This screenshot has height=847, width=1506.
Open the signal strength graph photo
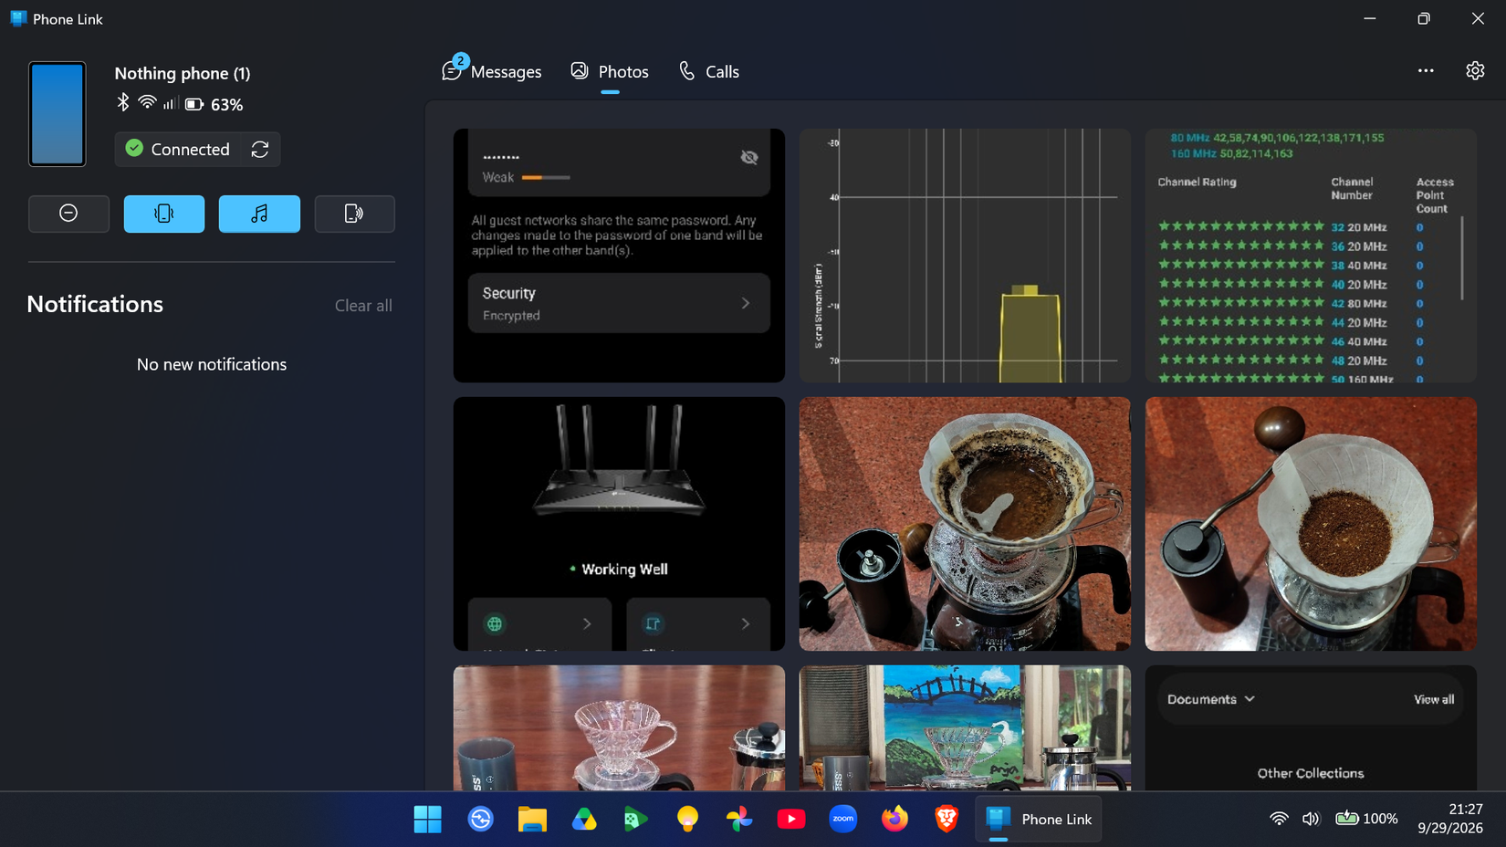click(x=965, y=255)
